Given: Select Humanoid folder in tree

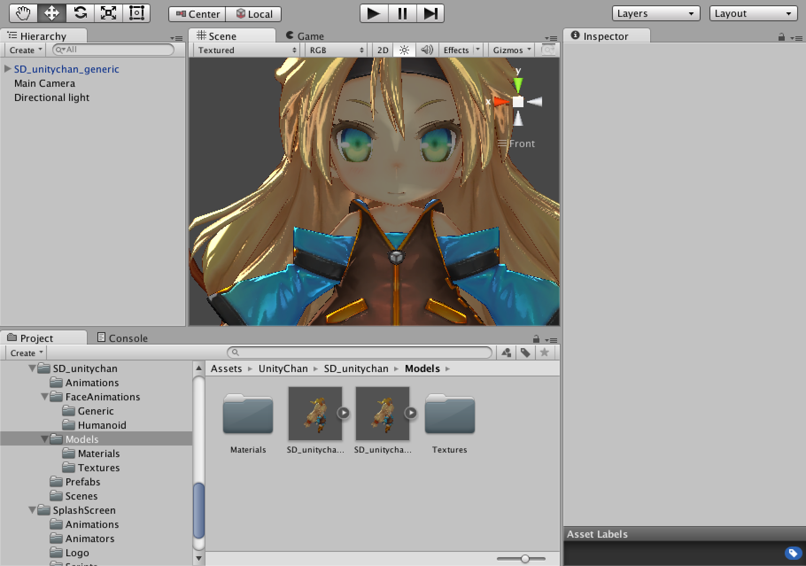Looking at the screenshot, I should (94, 425).
